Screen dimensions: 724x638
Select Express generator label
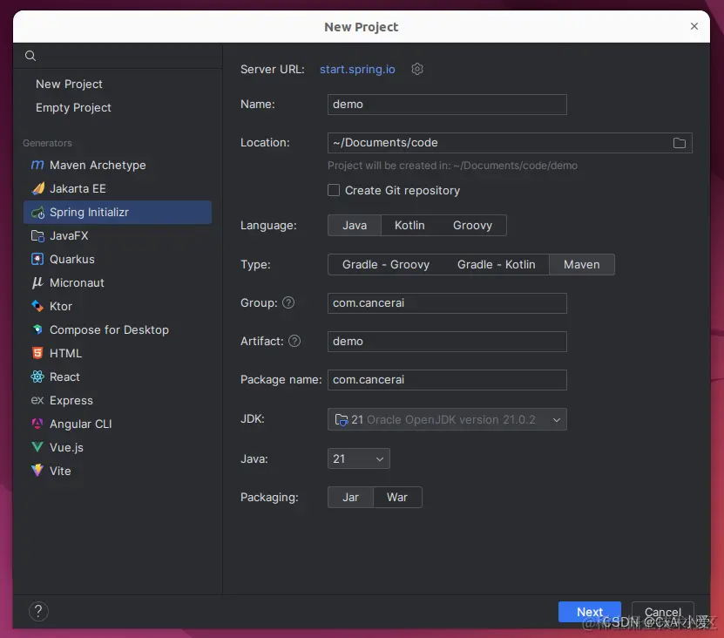pyautogui.click(x=71, y=401)
